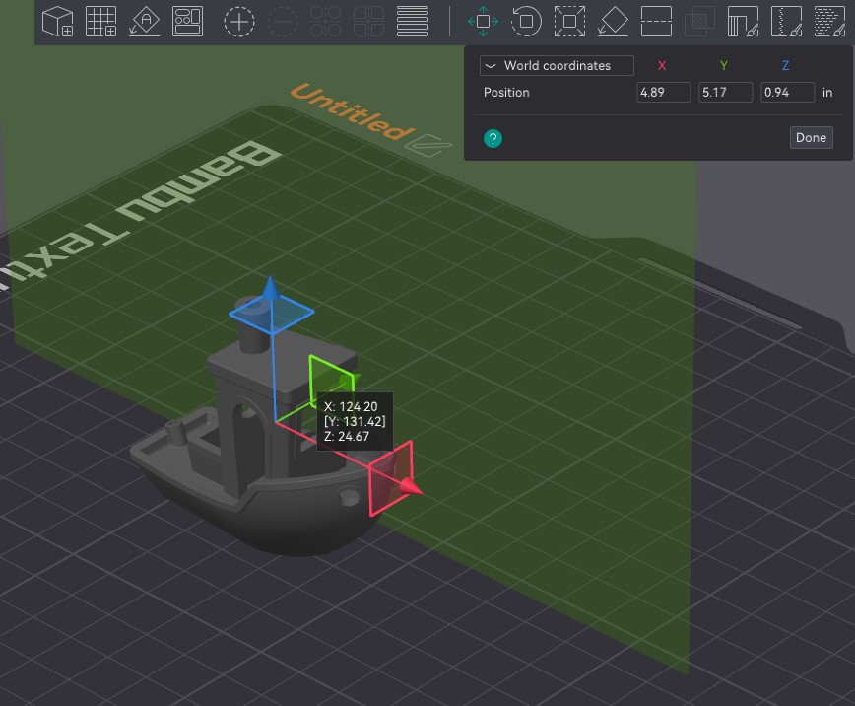
Task: Click the greyed Remove instance minus icon
Action: [x=283, y=22]
